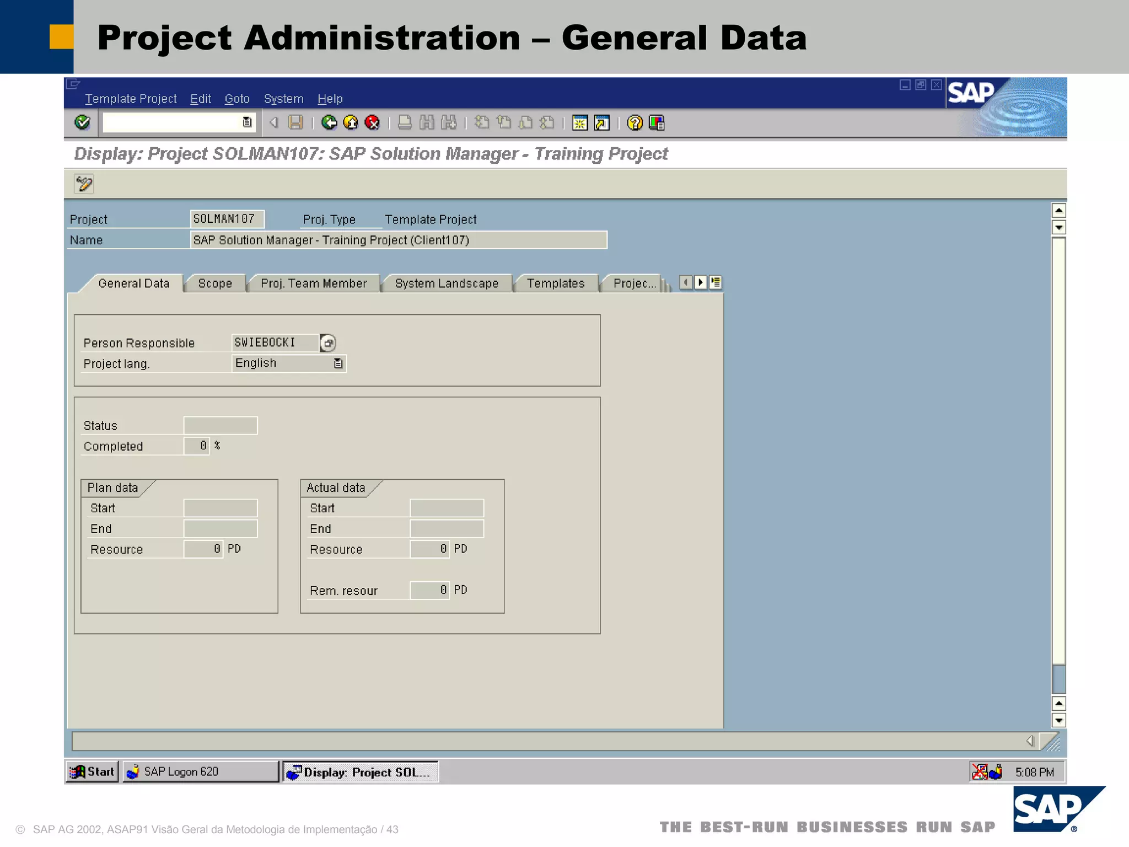The height and width of the screenshot is (847, 1129).
Task: Open the System menu
Action: click(283, 99)
